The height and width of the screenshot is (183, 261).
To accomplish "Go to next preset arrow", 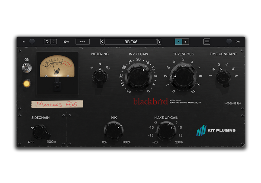I will (159, 42).
